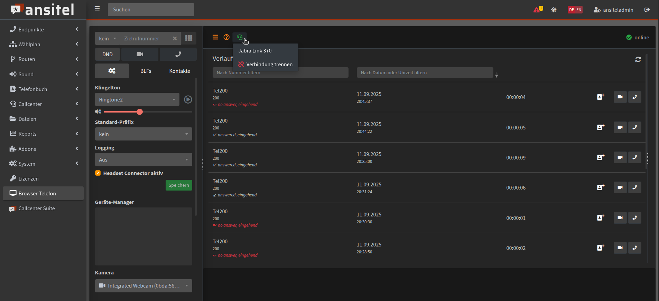Play the Ringtone2 preview
Viewport: 659px width, 301px height.
[188, 100]
